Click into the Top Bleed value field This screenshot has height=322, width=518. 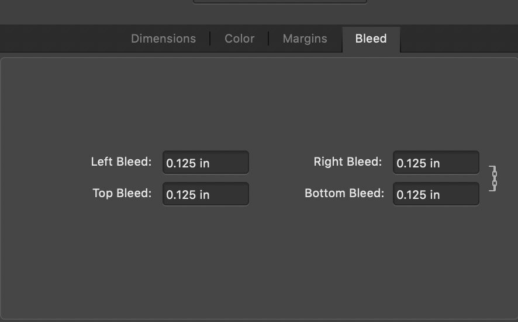click(205, 194)
